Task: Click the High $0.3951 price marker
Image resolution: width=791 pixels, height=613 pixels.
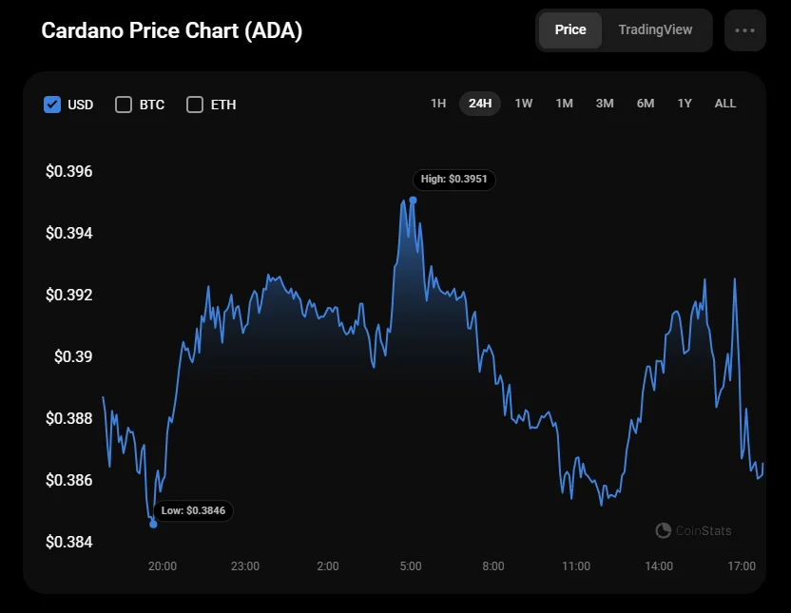Action: [x=454, y=179]
